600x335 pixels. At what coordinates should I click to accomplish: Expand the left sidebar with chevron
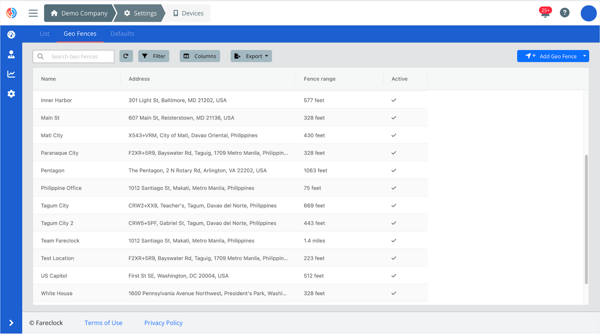11,323
